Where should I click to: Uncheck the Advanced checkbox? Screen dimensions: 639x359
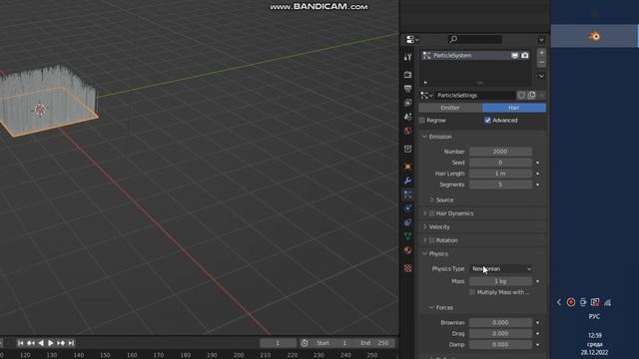click(487, 120)
